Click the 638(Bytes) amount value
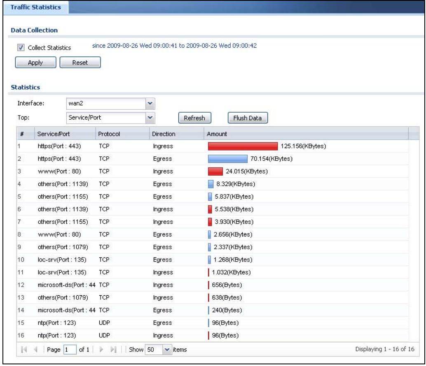The height and width of the screenshot is (366, 426). point(227,297)
